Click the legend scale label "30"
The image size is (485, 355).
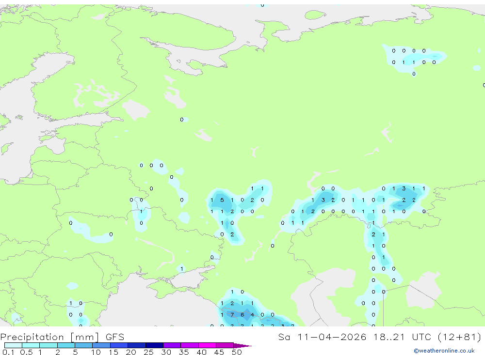pyautogui.click(x=166, y=352)
